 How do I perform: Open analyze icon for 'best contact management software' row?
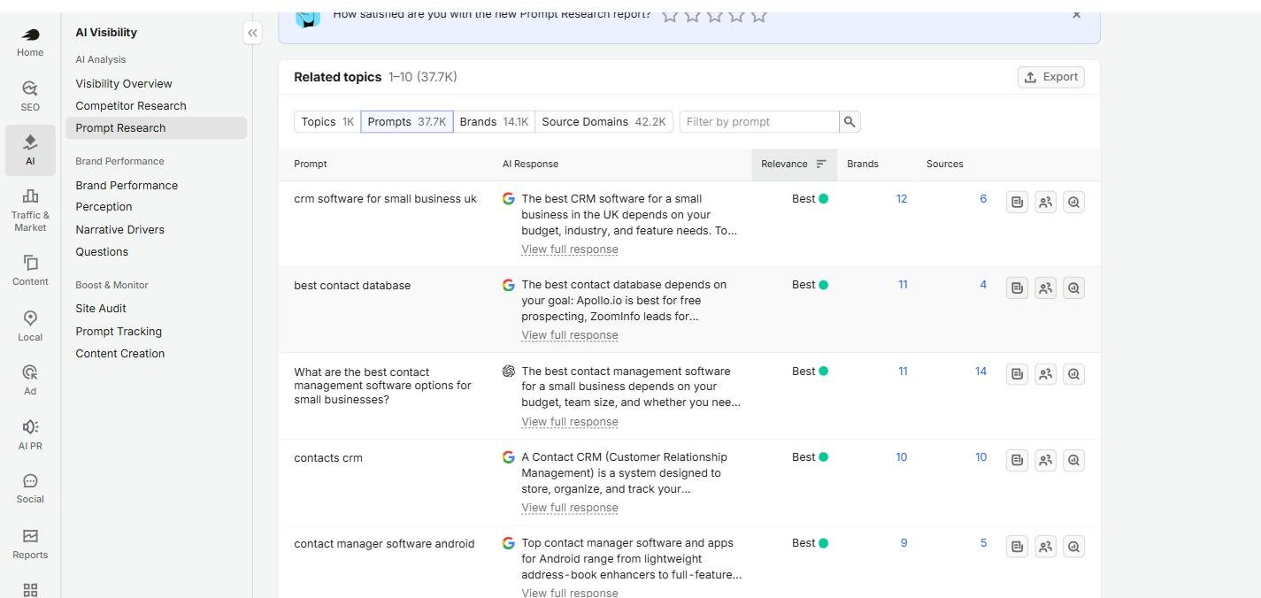coord(1073,374)
